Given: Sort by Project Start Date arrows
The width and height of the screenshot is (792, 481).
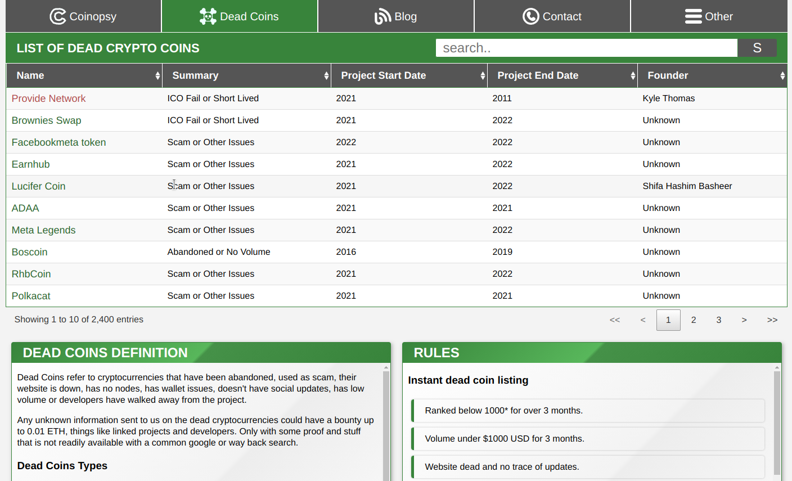Looking at the screenshot, I should [x=483, y=75].
